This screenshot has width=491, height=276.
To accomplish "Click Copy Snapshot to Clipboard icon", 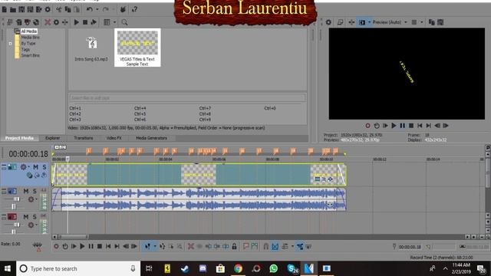I will 431,22.
